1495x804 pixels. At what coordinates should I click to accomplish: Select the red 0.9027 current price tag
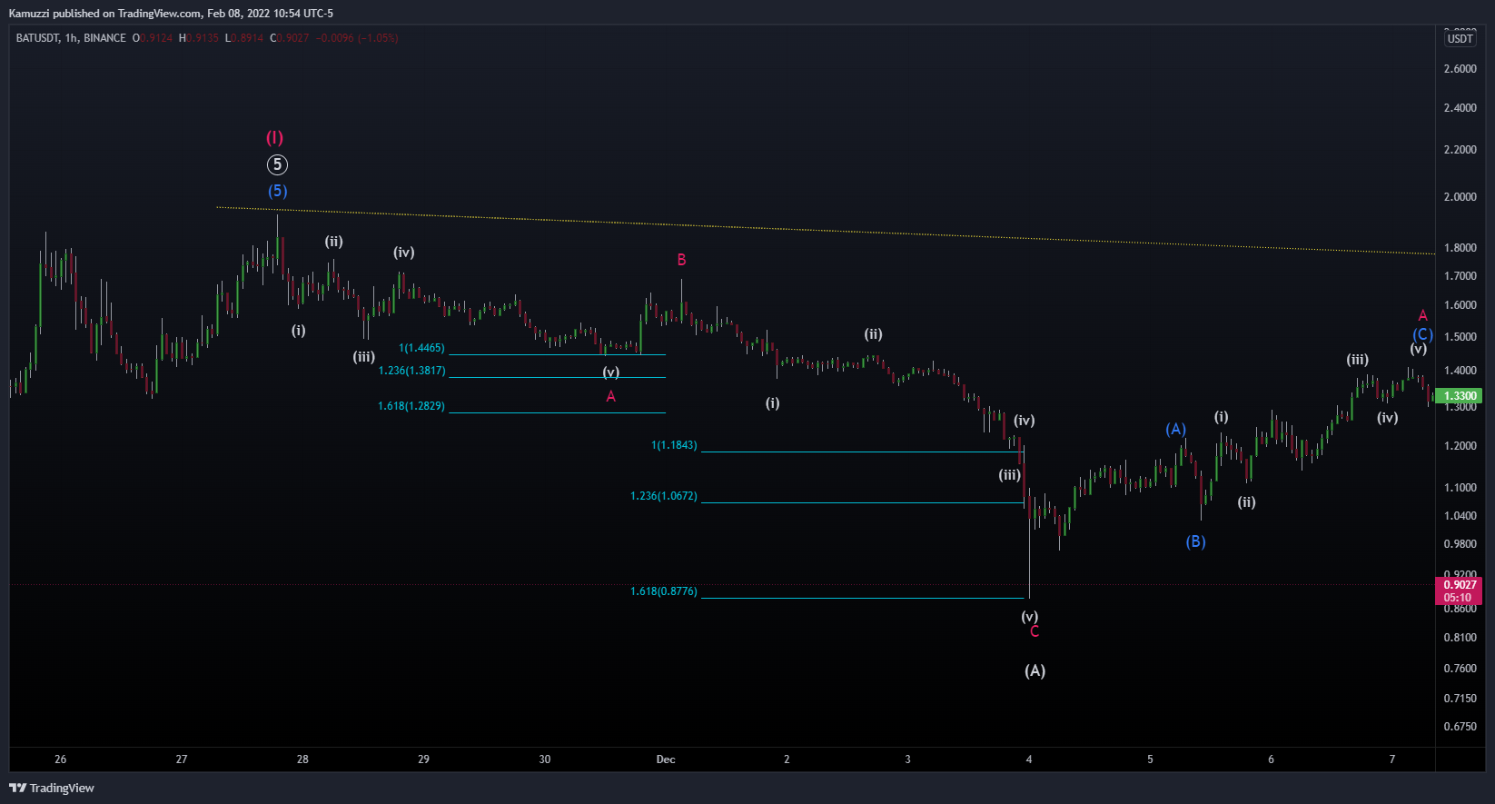[1459, 591]
